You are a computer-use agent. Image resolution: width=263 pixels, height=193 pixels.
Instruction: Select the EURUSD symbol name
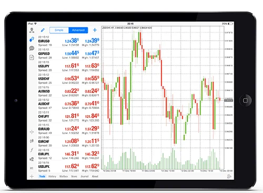tap(44, 41)
